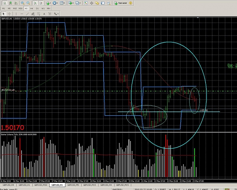Open the profiles dropdown

point(78,3)
